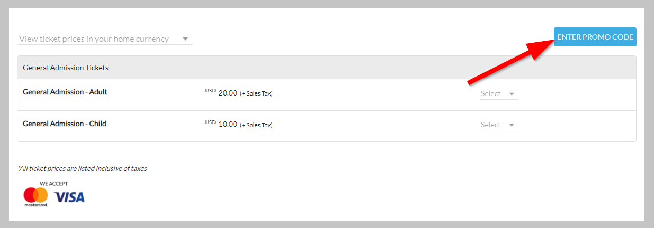The height and width of the screenshot is (228, 654).
Task: Open the home currency dropdown
Action: [x=105, y=39]
